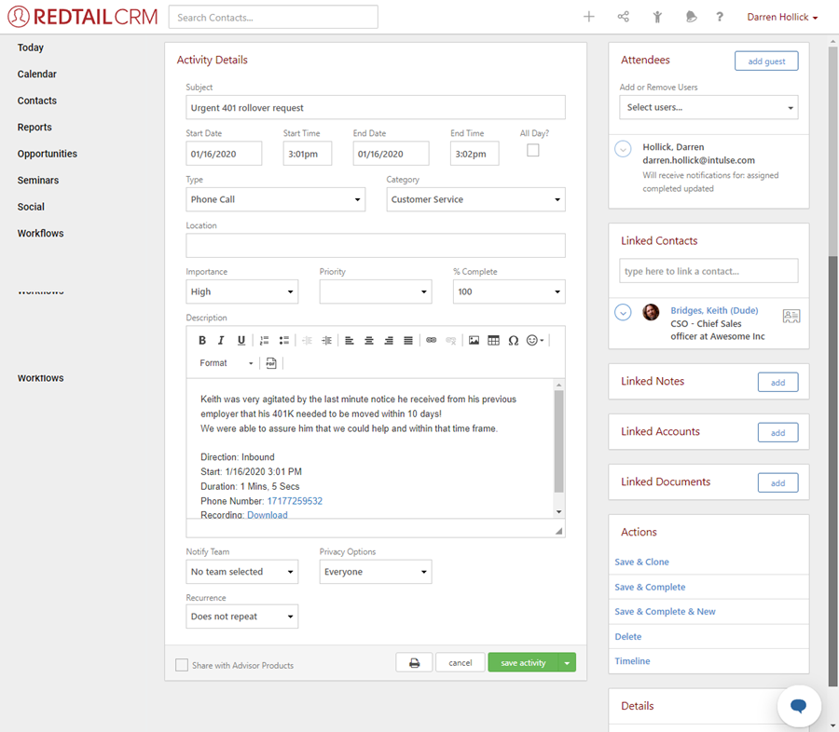Screen dimensions: 839x732
Task: Open Seminars from the sidebar
Action: coord(38,180)
